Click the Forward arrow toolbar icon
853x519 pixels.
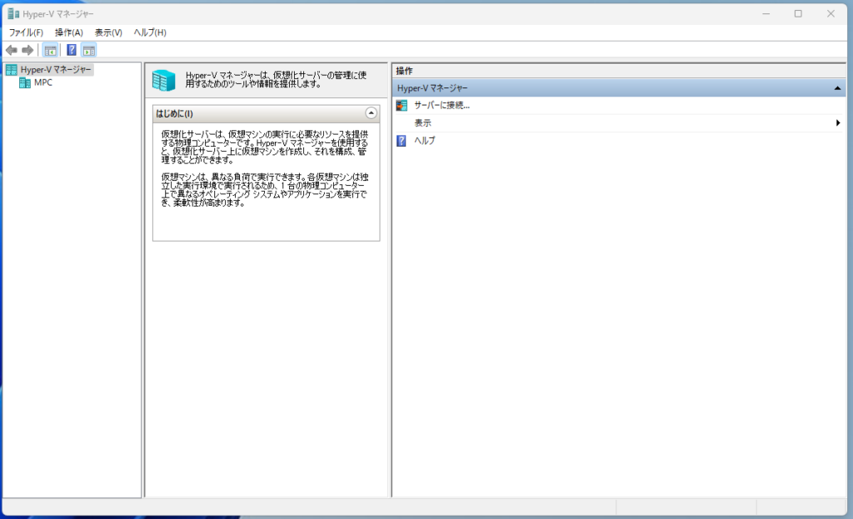(x=27, y=50)
